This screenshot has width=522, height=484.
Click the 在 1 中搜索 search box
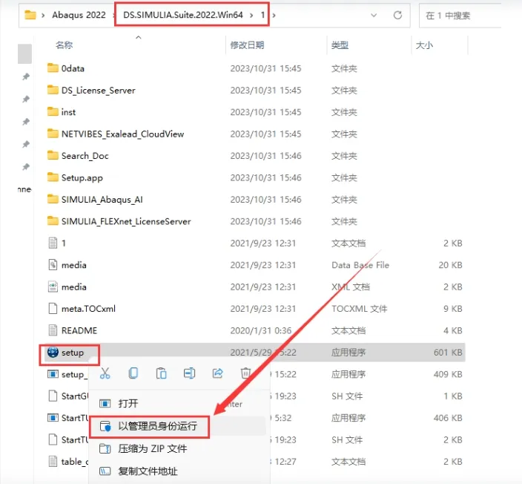coord(460,16)
